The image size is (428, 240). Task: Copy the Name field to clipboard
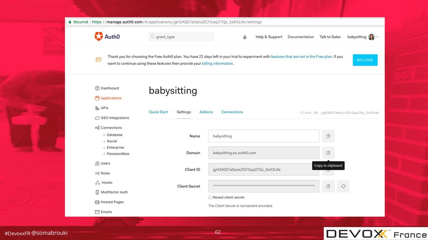(x=328, y=136)
